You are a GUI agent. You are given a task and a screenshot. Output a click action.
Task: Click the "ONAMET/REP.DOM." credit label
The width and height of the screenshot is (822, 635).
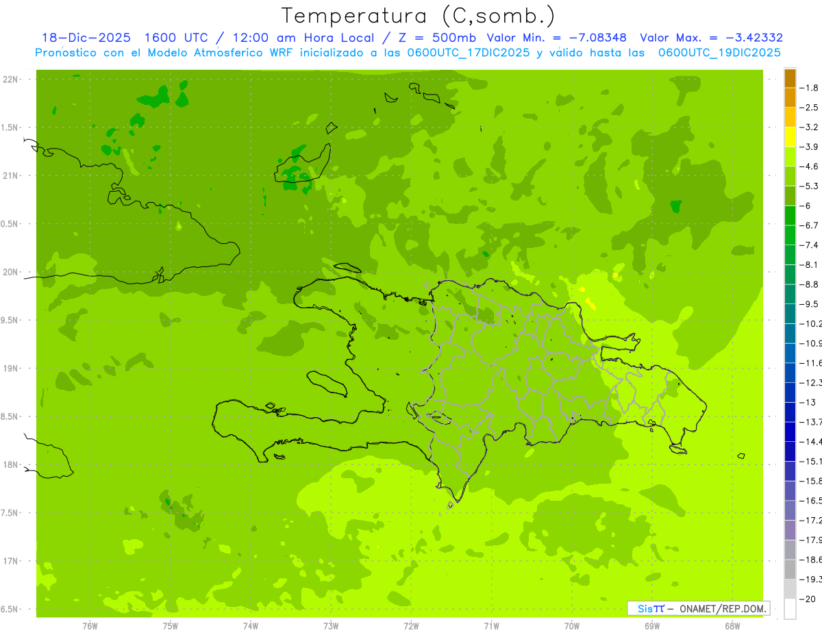pyautogui.click(x=723, y=608)
